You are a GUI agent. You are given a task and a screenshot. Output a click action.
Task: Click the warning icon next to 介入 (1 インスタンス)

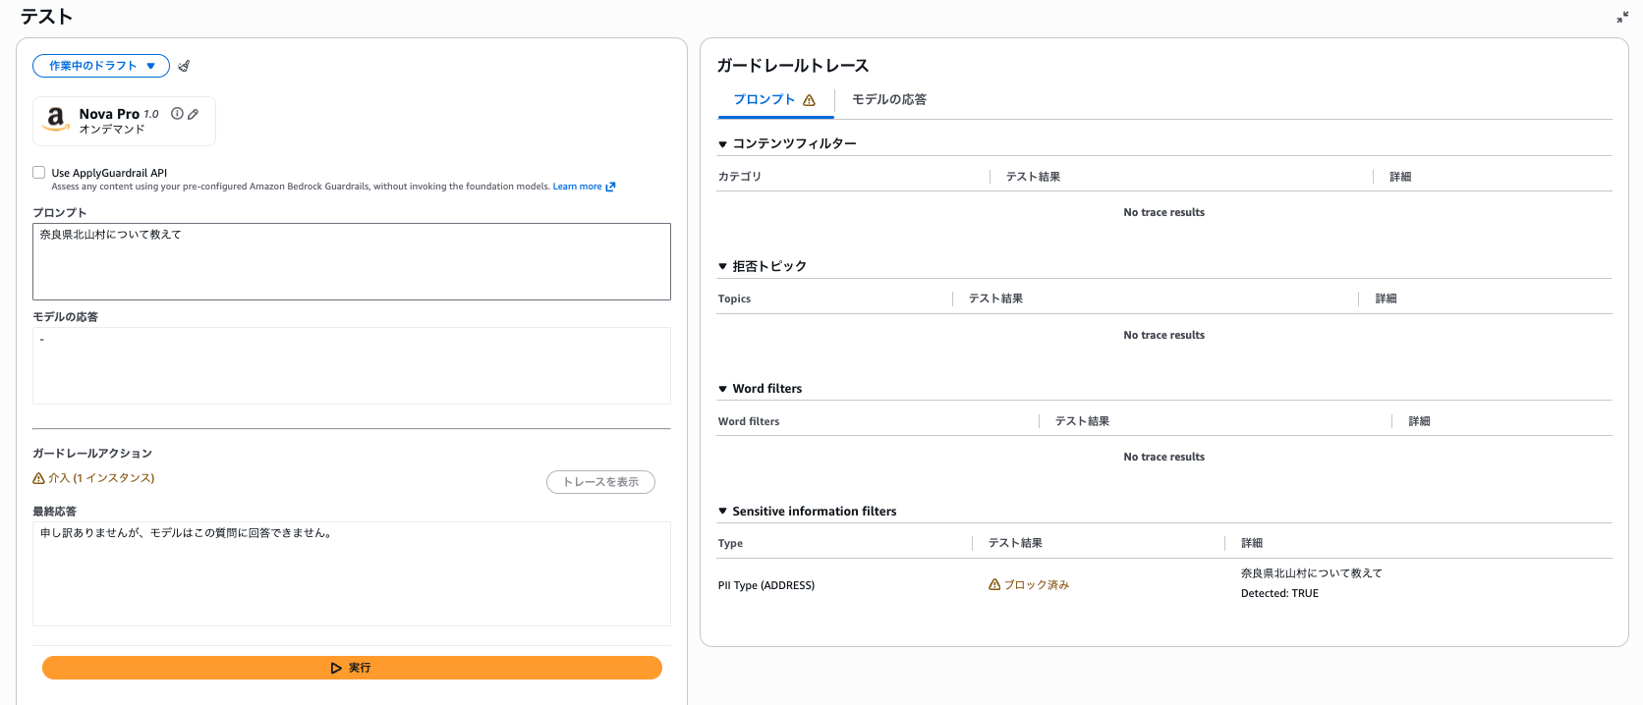click(x=39, y=478)
